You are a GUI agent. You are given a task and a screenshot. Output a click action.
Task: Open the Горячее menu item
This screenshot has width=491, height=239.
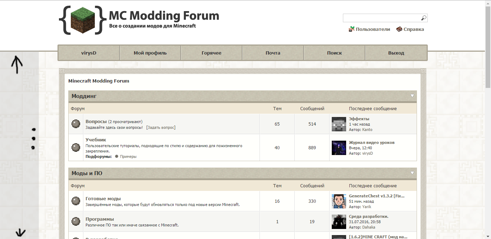coord(211,53)
